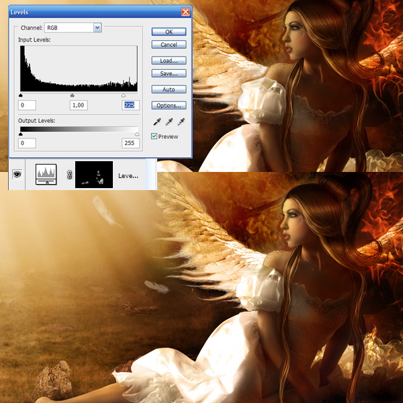Click the output white level slider

[x=137, y=134]
